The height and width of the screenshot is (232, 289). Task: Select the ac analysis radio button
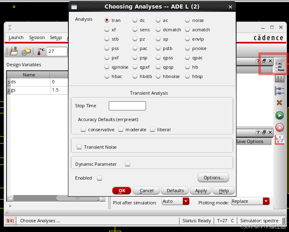(158, 20)
